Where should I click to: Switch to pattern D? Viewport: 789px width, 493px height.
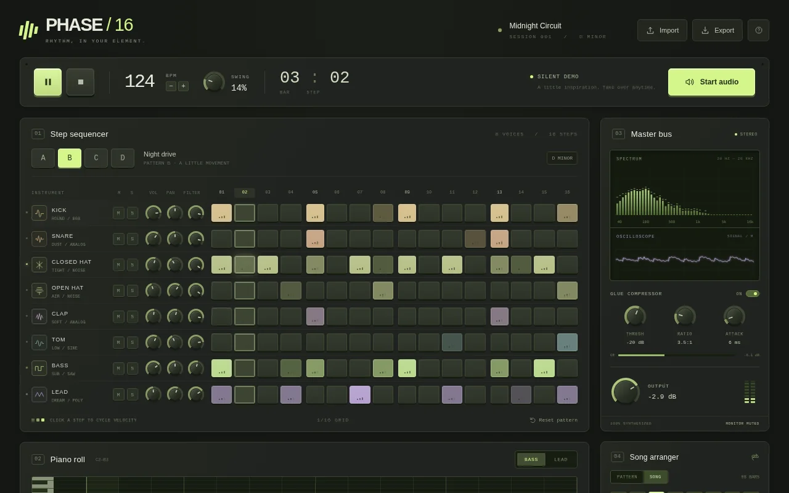[x=123, y=158]
